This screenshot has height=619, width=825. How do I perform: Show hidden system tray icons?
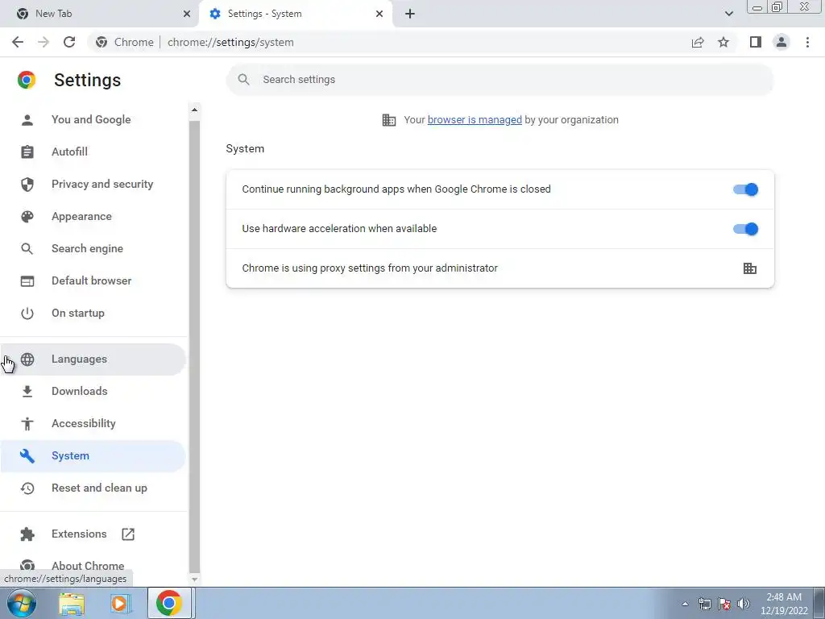685,604
